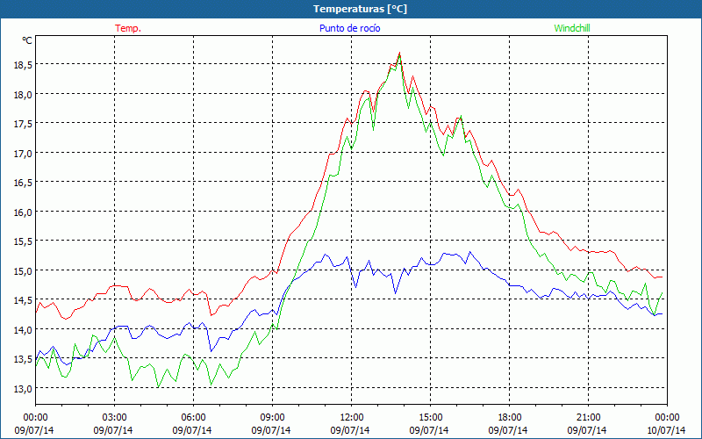
Task: Click the 14,5 y-axis value
Action: click(23, 300)
